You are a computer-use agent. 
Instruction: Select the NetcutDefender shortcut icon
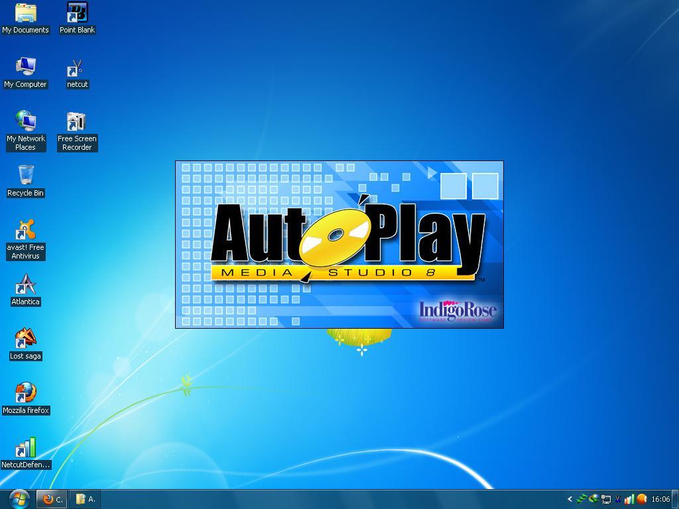point(25,453)
